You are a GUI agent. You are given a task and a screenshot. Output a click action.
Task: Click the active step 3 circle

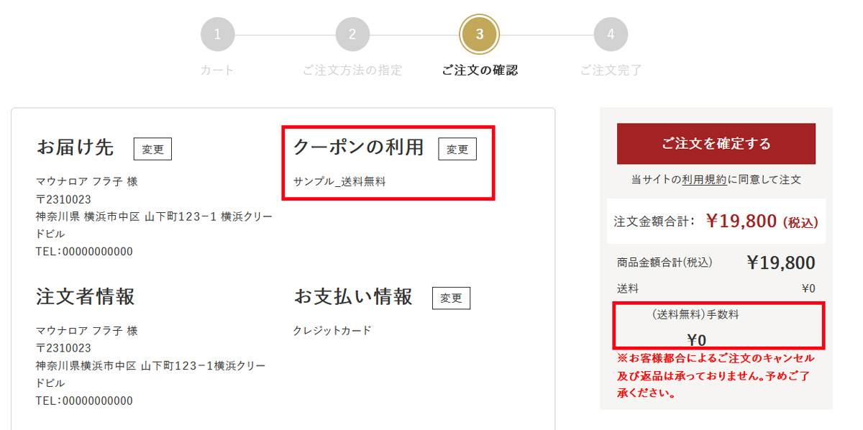480,35
